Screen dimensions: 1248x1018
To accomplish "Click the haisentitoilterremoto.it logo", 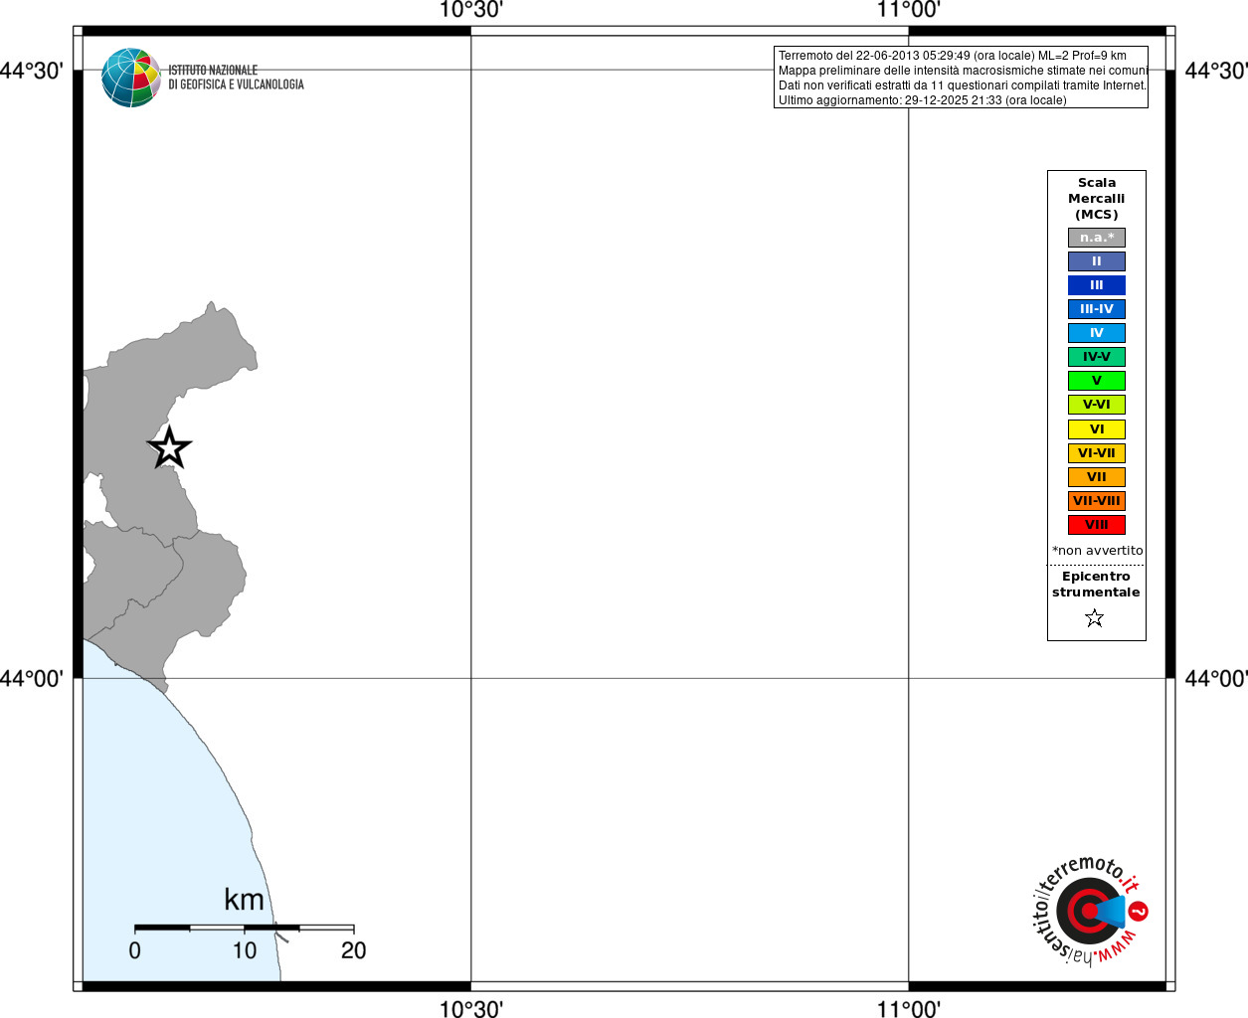I will [1089, 910].
